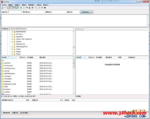The image size is (150, 119).
Task: Open the 帮助(H) menu
Action: coord(46,5)
